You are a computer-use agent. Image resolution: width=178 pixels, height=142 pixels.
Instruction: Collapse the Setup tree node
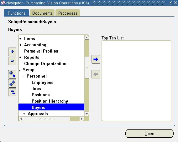pyautogui.click(x=20, y=70)
